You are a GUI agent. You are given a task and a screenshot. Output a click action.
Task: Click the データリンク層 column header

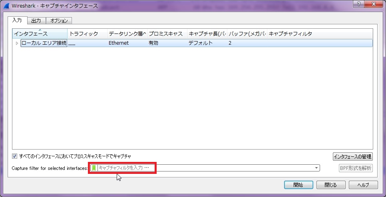pyautogui.click(x=127, y=34)
